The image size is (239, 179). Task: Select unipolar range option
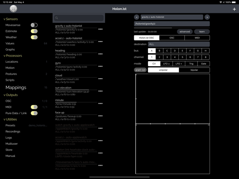coord(163,70)
